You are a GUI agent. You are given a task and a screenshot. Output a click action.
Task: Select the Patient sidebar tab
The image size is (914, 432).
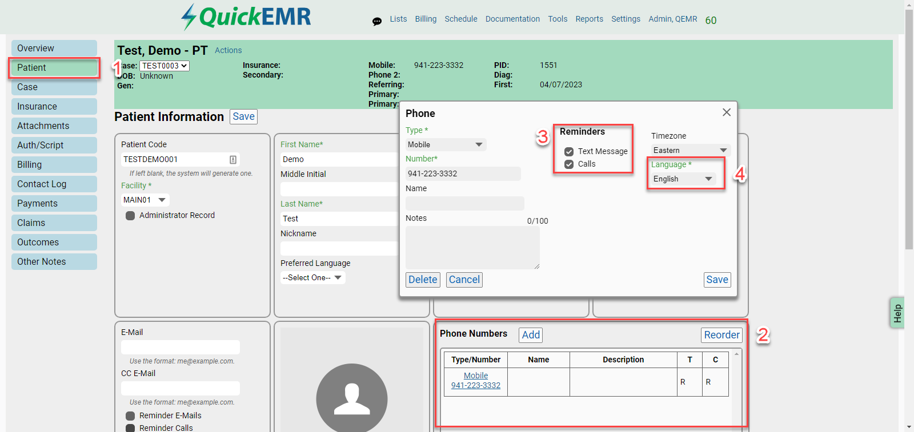[54, 68]
